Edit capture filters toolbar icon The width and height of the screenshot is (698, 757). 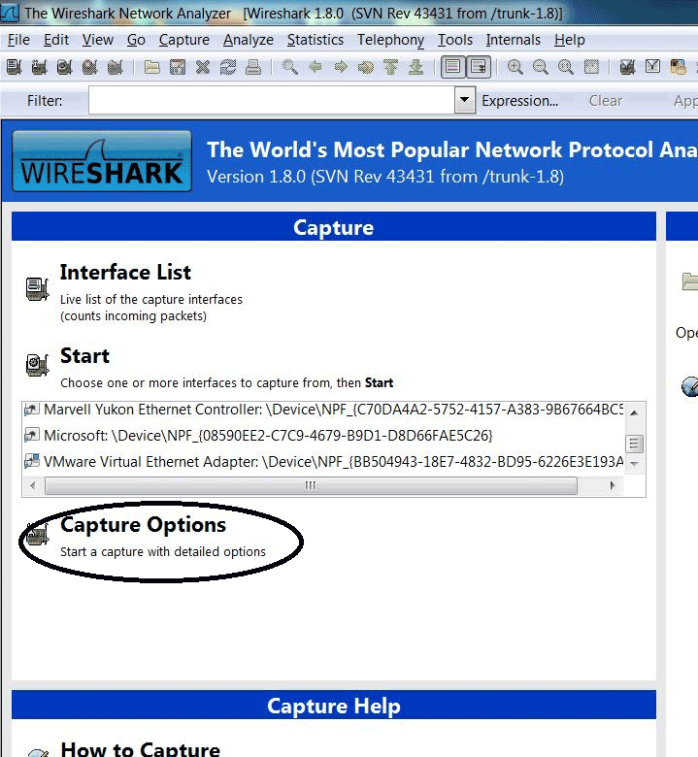(x=627, y=67)
